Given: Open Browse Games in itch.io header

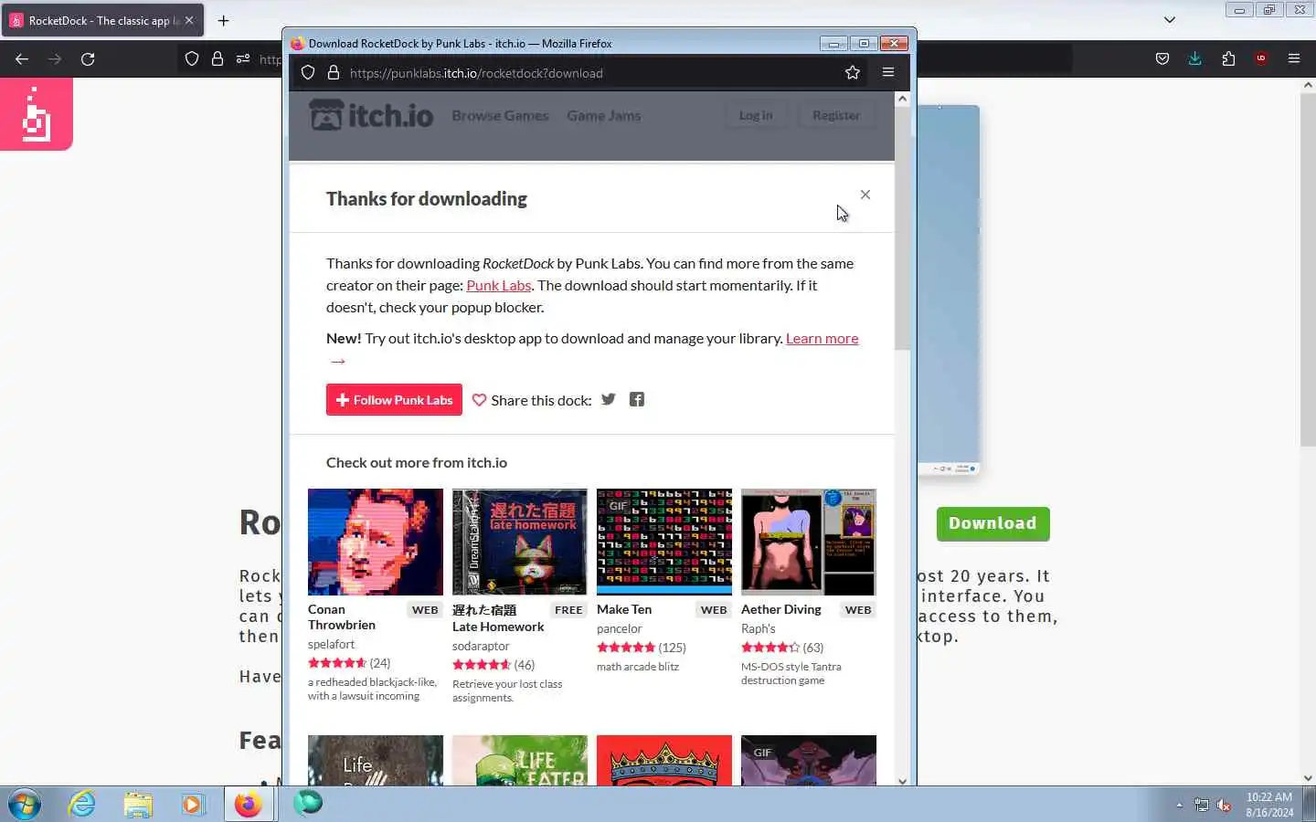Looking at the screenshot, I should [x=500, y=115].
